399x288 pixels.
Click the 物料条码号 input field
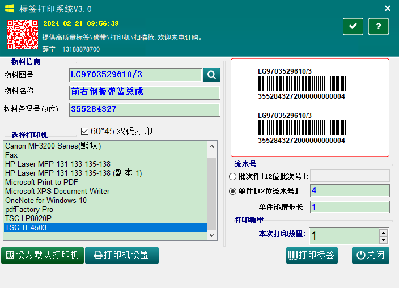[x=145, y=109]
